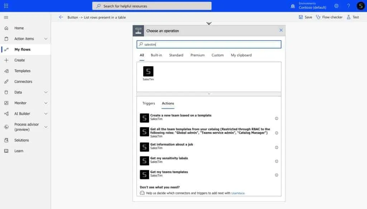Image resolution: width=367 pixels, height=209 pixels.
Task: Select the Premium filter tab
Action: coord(197,55)
